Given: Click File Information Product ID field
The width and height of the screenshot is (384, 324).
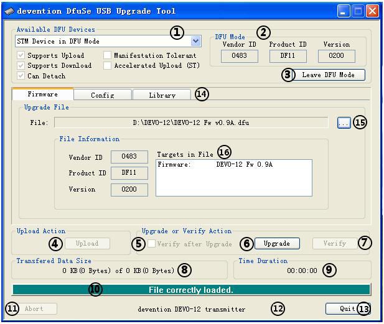Looking at the screenshot, I should [x=129, y=173].
